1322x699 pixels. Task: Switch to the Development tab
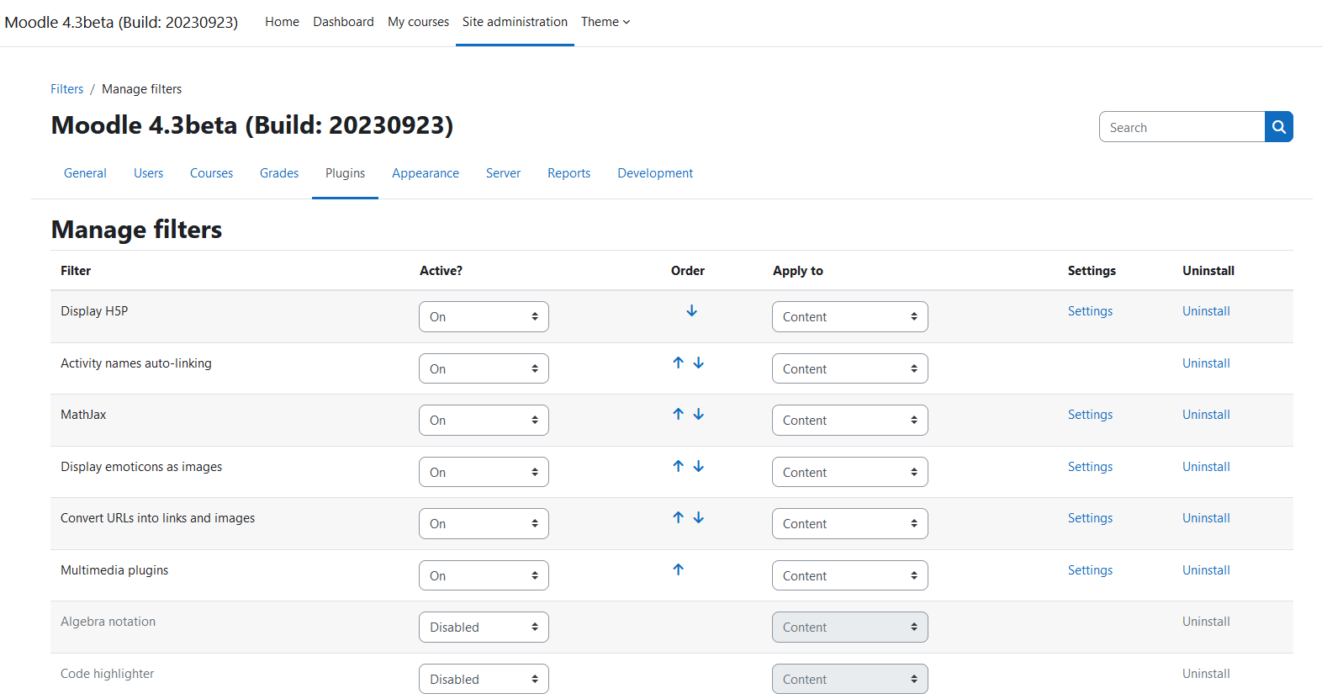(x=655, y=173)
